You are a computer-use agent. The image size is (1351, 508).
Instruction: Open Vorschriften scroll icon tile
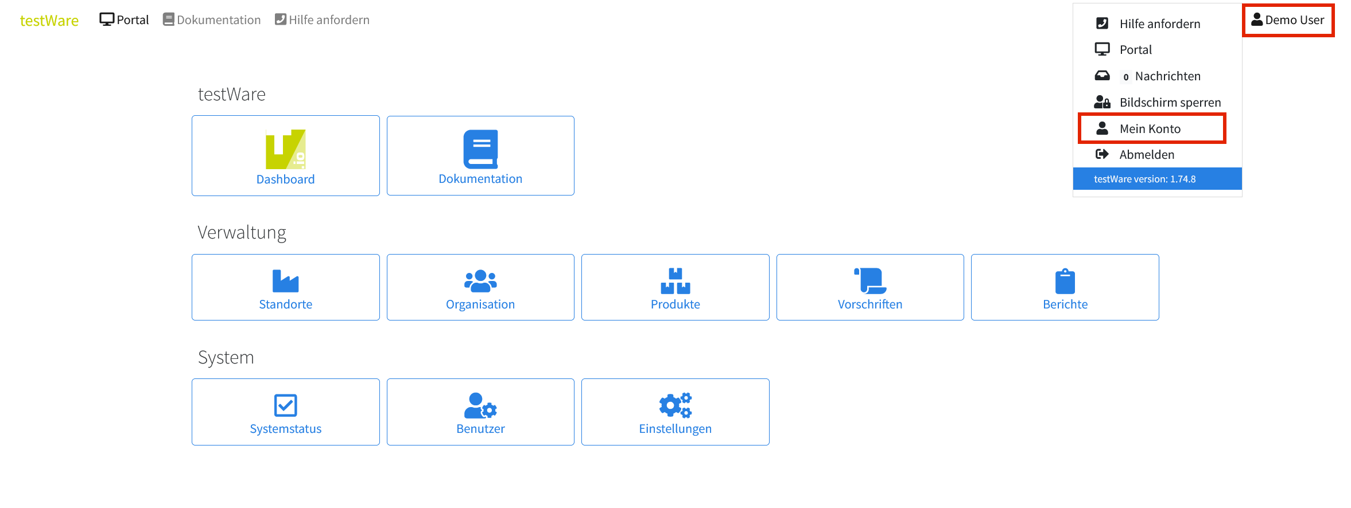click(x=869, y=287)
